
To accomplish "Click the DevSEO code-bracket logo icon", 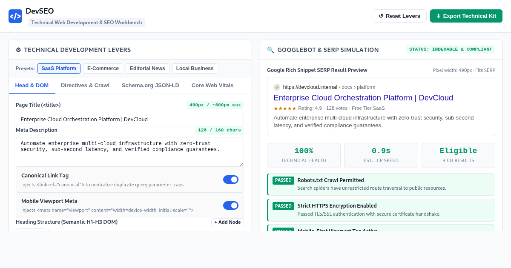I will 15,16.
